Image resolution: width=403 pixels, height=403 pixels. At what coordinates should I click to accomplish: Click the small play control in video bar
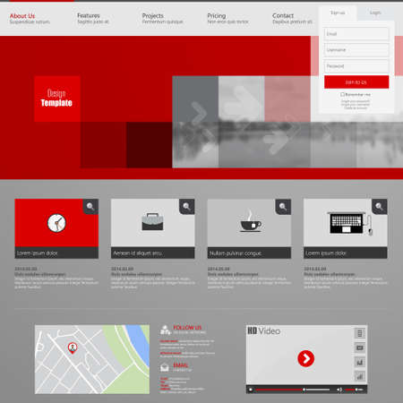(251, 390)
